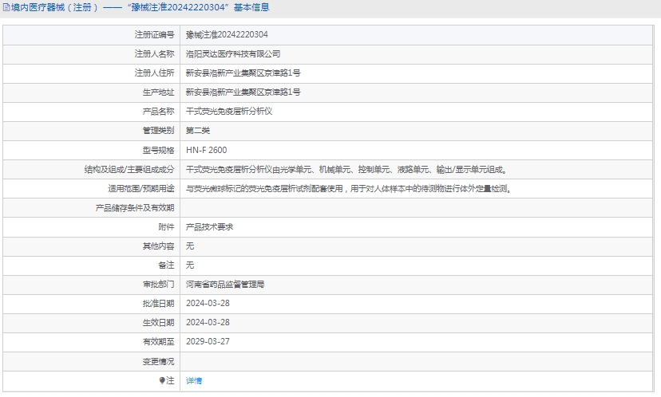
Task: Click model specification HN-F 2600
Action: pos(206,150)
